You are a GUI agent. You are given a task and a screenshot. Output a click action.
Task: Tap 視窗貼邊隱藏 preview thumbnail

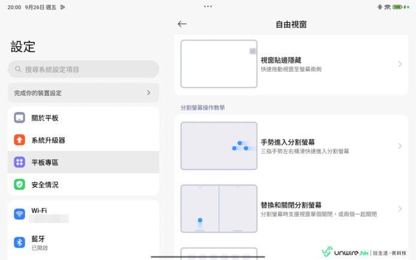[x=219, y=64]
